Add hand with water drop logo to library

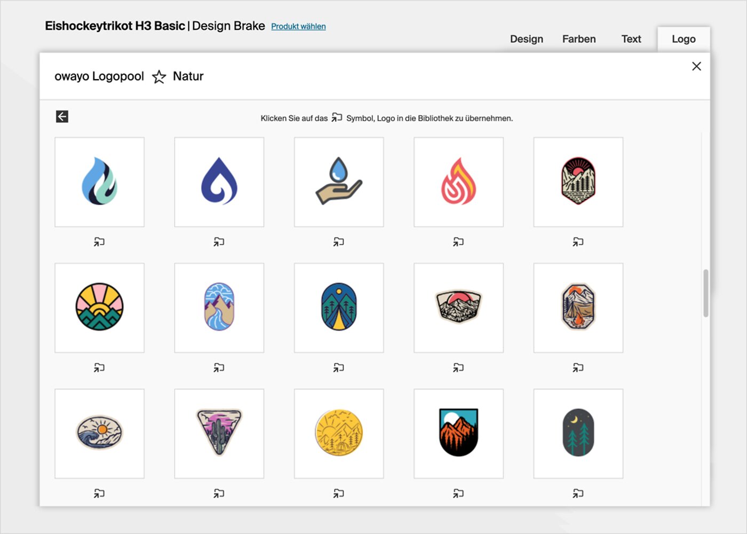pos(339,242)
